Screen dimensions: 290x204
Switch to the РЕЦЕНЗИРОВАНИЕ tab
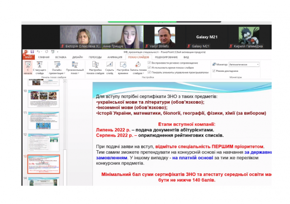coord(166,57)
